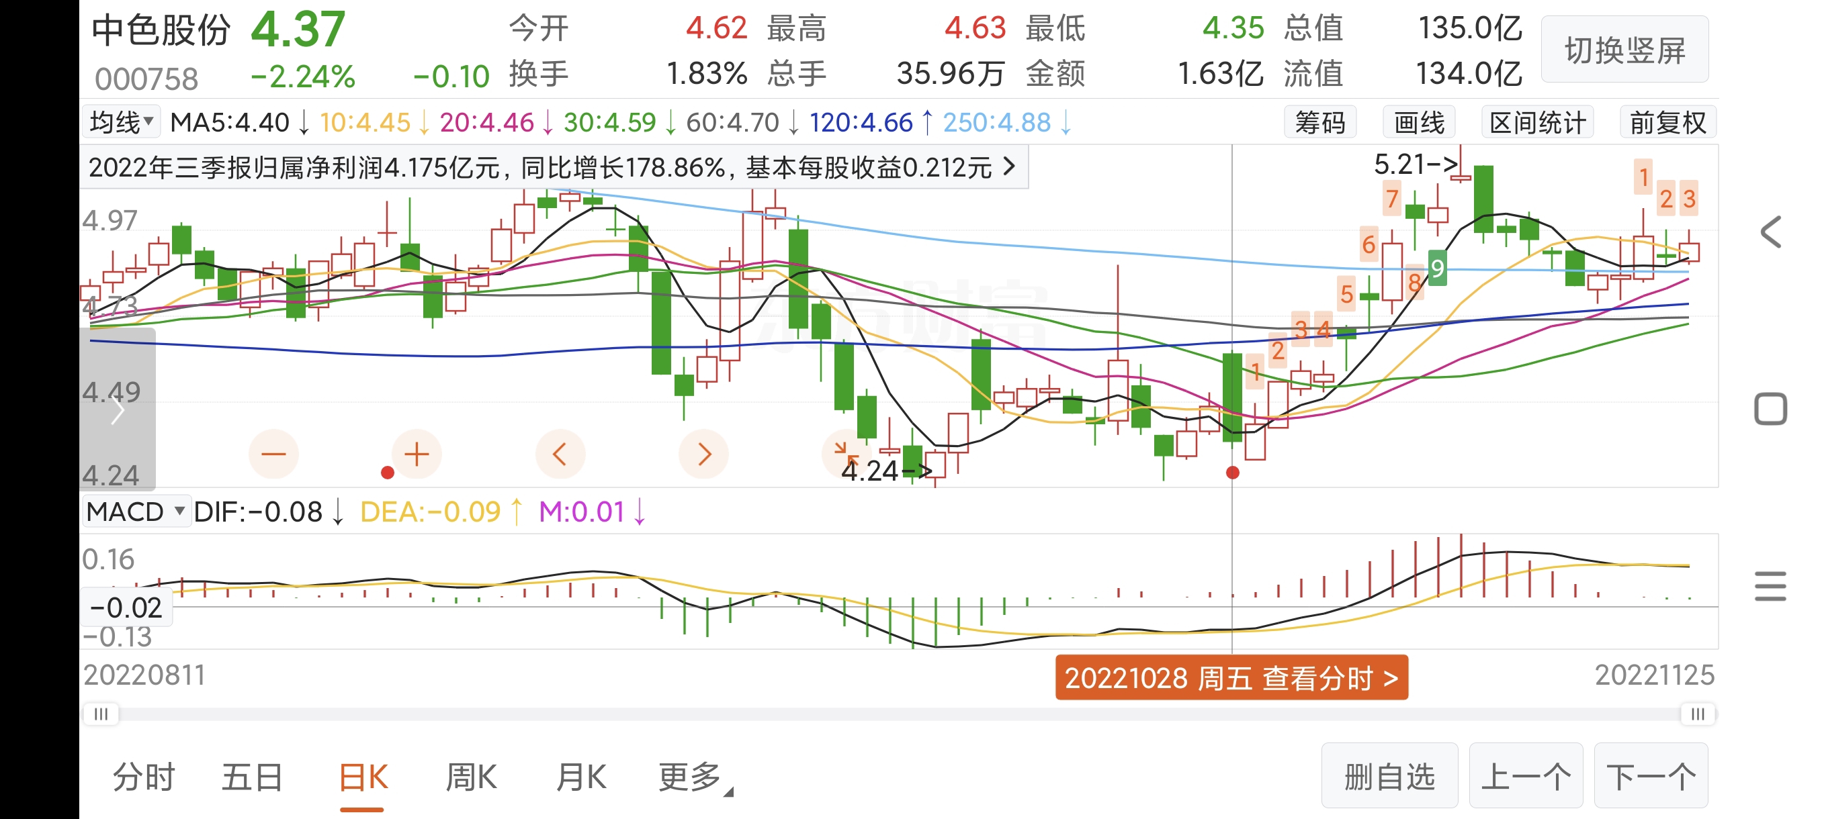The height and width of the screenshot is (819, 1822).
Task: Open the 20221028 查看分时 link
Action: [x=1231, y=677]
